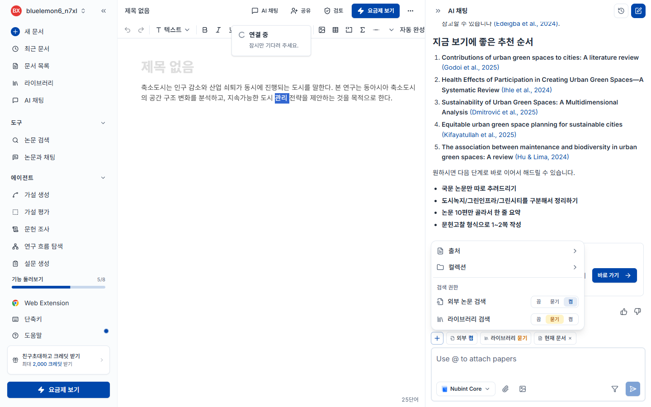
Task: Set 라이브러리 검색 to 묻기
Action: point(555,319)
